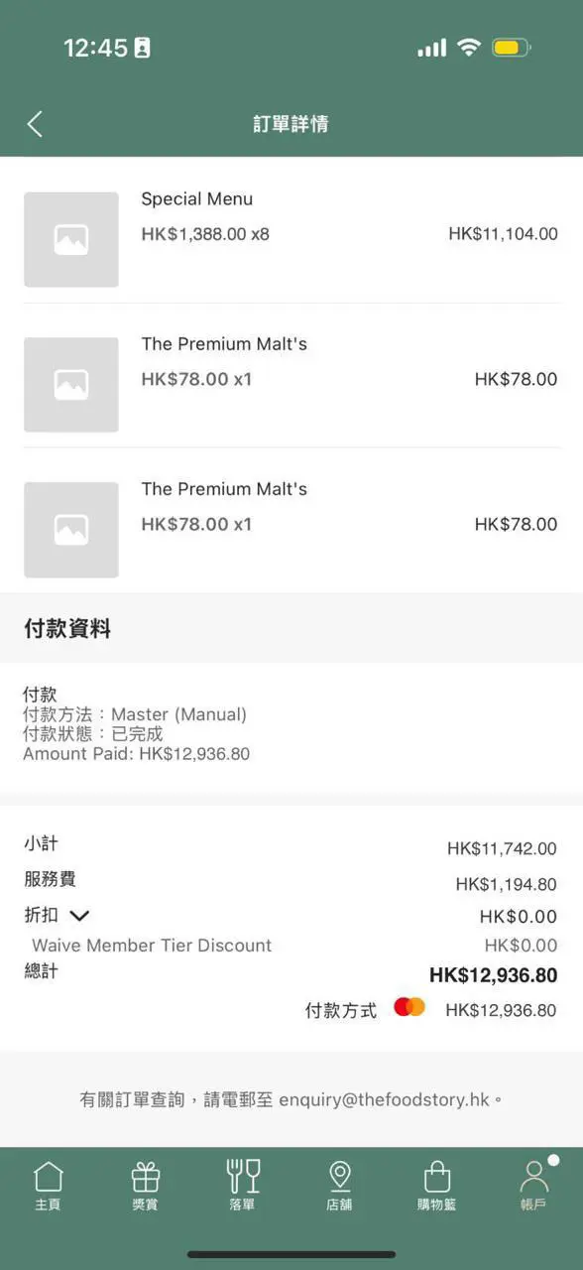
Task: Tap the back arrow to leave order details
Action: point(34,123)
